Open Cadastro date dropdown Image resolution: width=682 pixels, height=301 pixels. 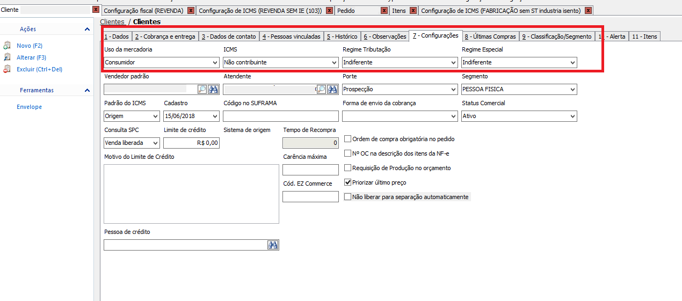(215, 116)
